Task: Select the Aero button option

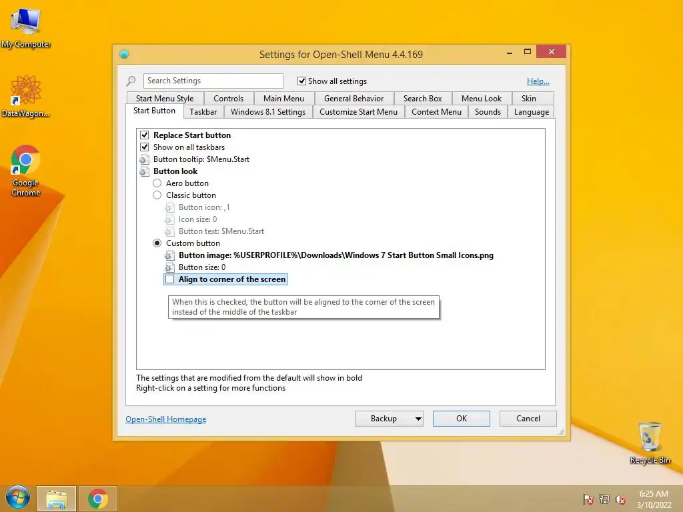Action: tap(157, 183)
